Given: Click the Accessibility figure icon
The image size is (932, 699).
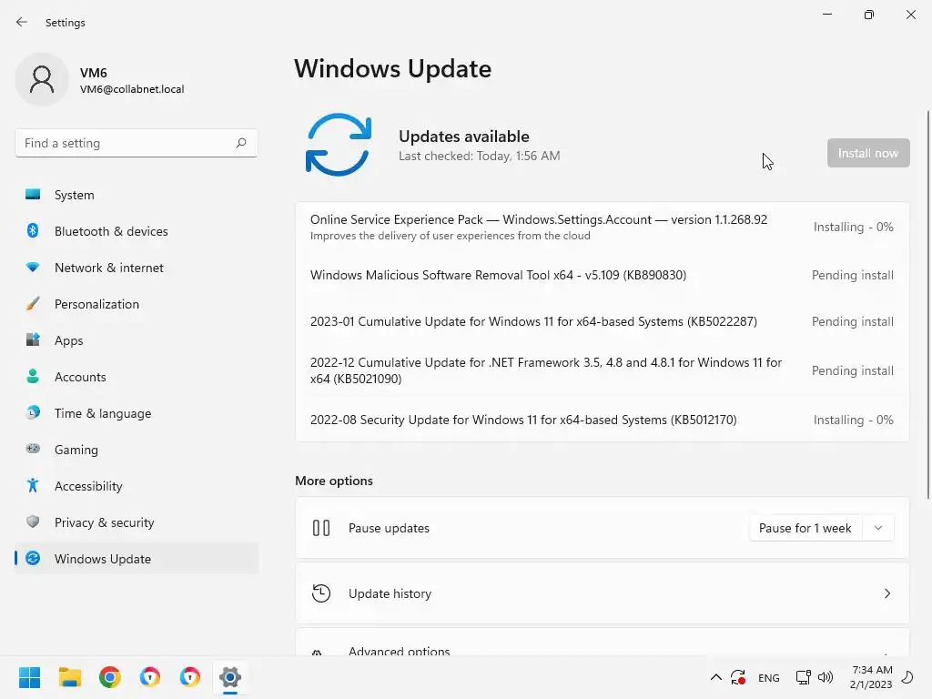Looking at the screenshot, I should point(33,486).
